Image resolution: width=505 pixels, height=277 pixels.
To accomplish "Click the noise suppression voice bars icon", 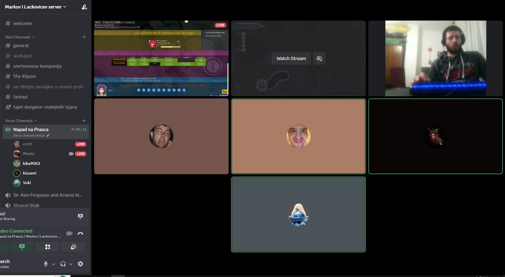I will [69, 233].
